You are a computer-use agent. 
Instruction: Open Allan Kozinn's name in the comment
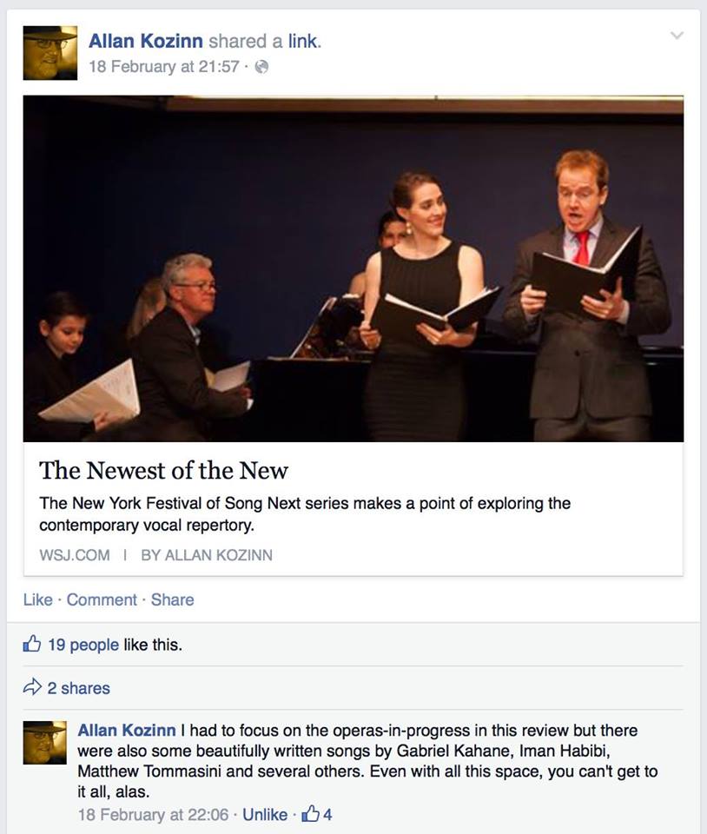pos(127,731)
